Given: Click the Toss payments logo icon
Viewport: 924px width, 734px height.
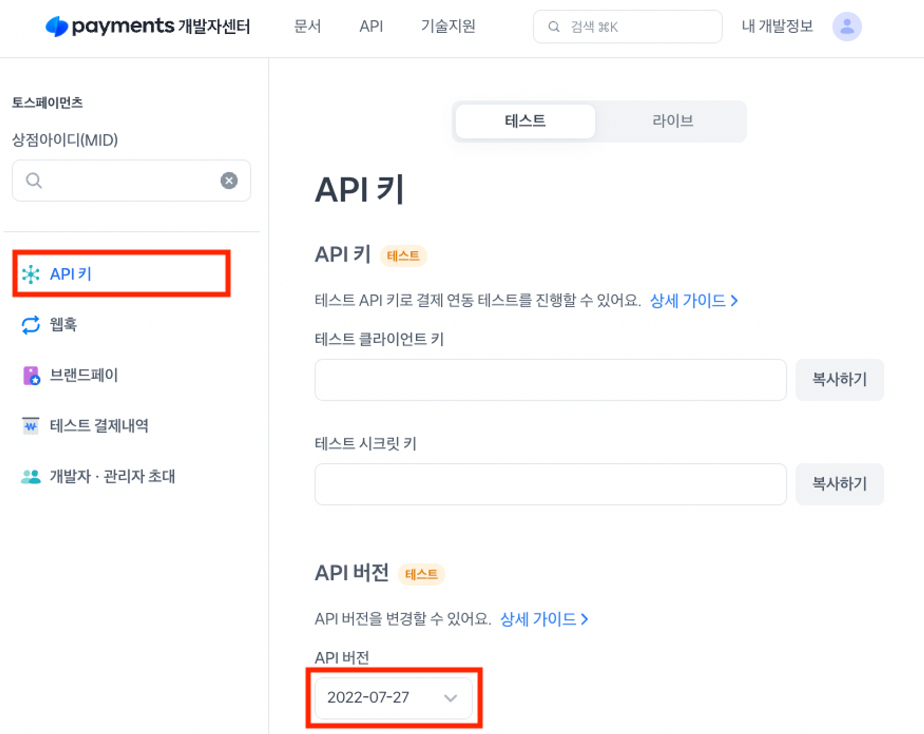Looking at the screenshot, I should (57, 26).
